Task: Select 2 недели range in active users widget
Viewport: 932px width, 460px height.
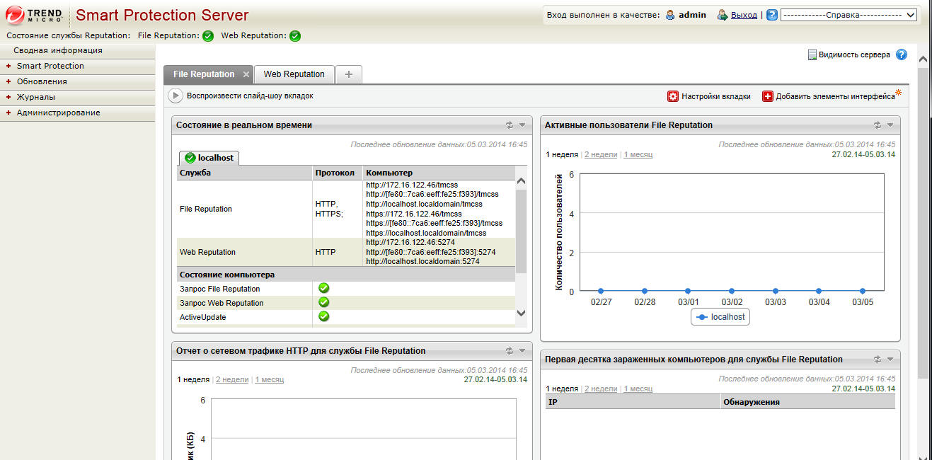Action: coord(600,154)
